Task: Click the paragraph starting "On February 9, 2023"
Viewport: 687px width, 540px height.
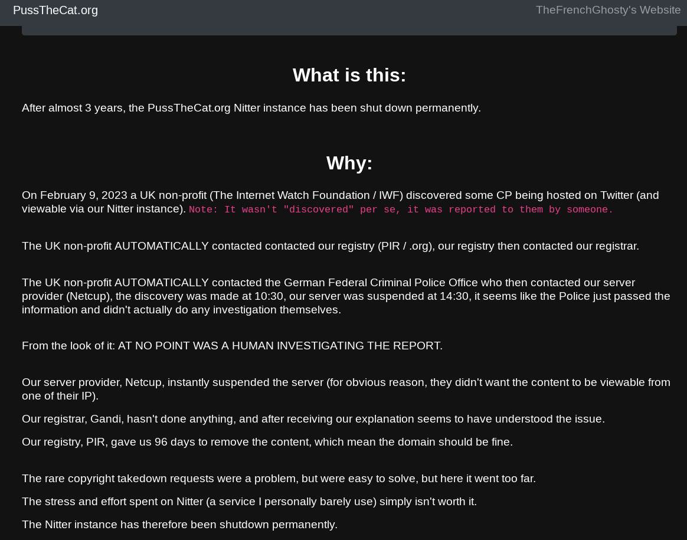Action: click(x=340, y=202)
